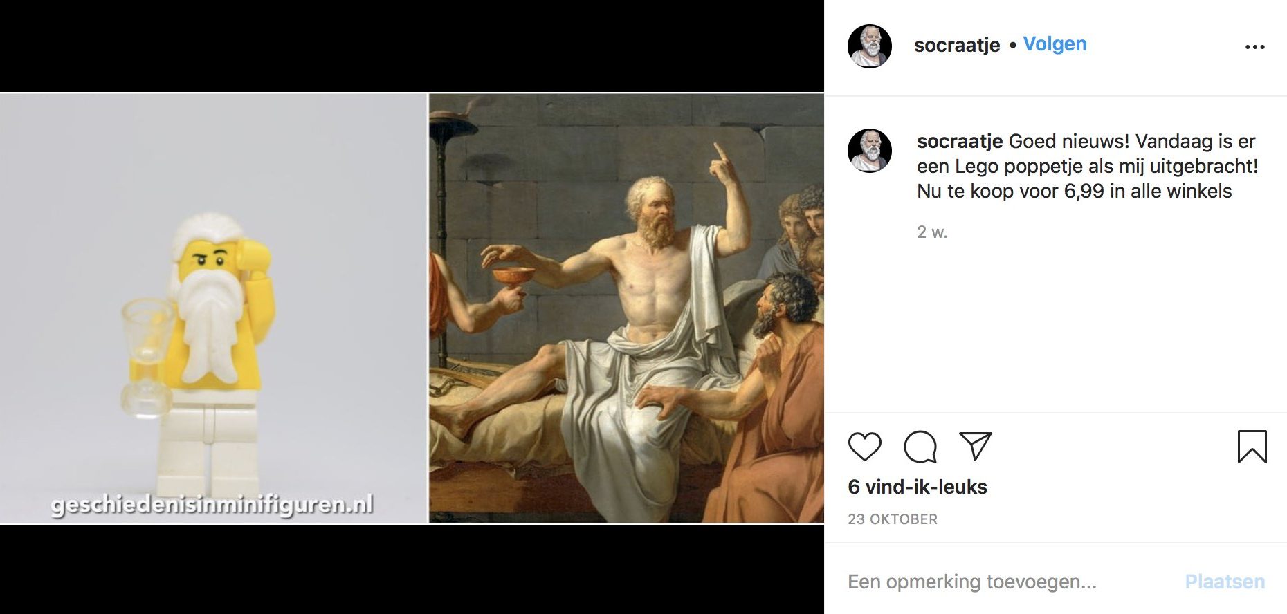Click the 23 OKTOBER date link

click(893, 519)
